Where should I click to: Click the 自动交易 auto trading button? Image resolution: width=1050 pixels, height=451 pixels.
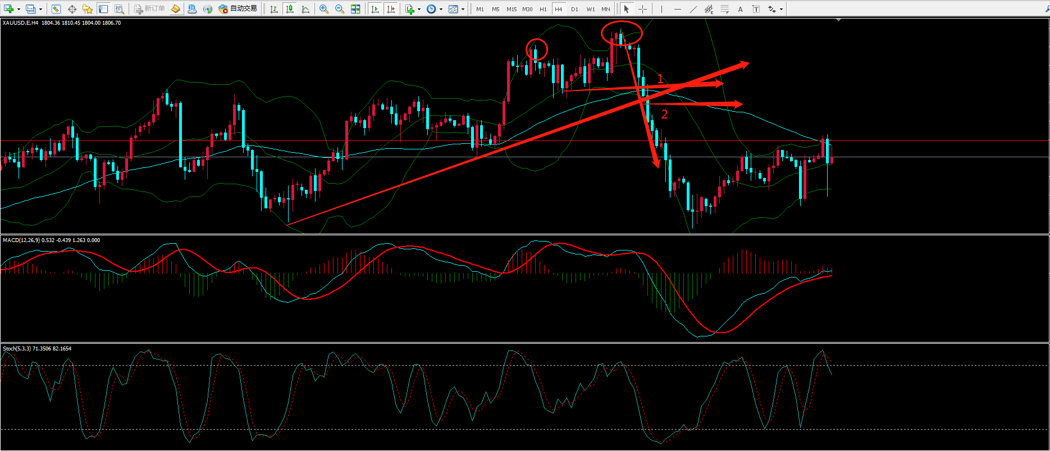coord(238,9)
